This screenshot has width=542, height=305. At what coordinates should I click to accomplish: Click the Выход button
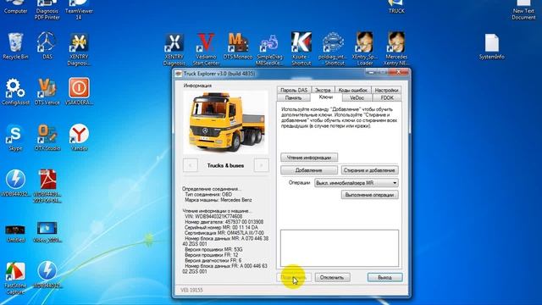tap(384, 277)
